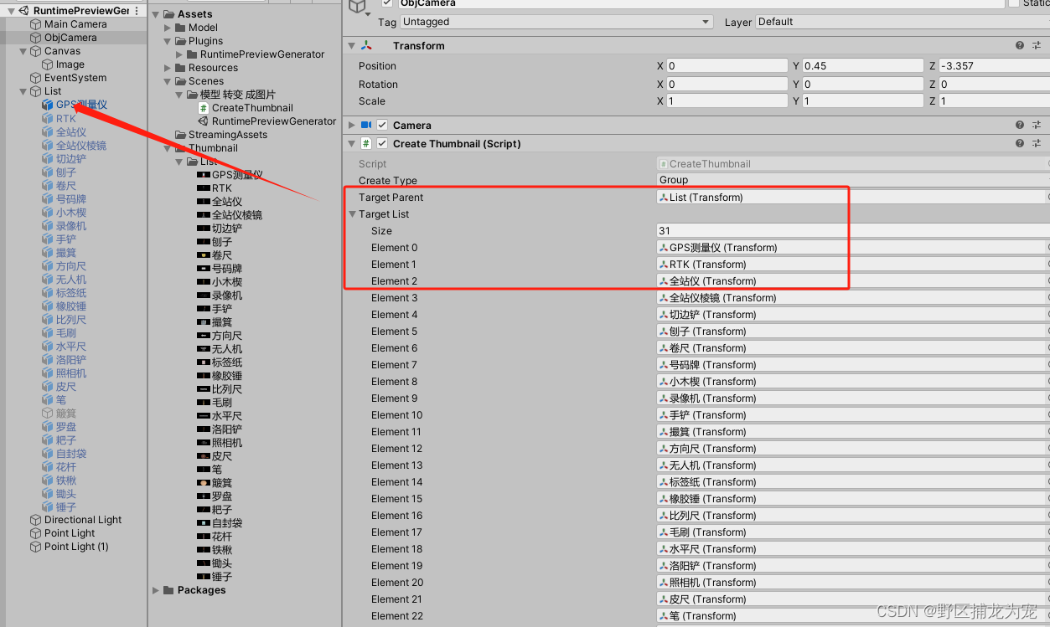Click the Scale X input field
This screenshot has width=1050, height=627.
727,100
